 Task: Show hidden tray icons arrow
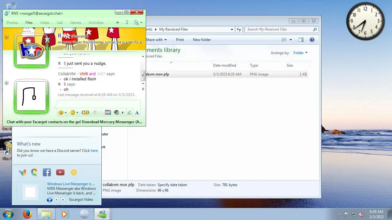[x=339, y=214]
